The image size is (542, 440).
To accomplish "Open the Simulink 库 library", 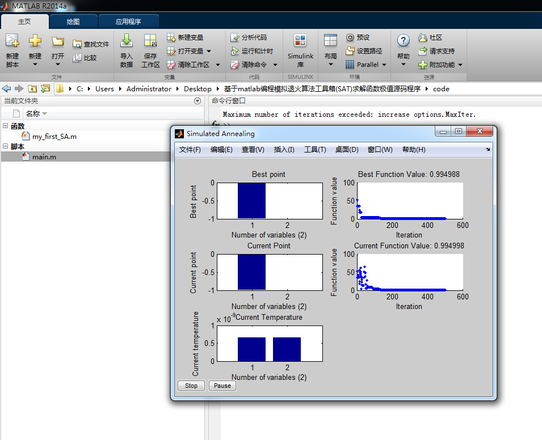I will tap(300, 50).
